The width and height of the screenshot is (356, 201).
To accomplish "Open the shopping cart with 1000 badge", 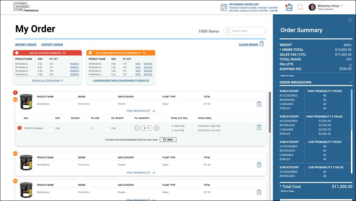I will point(289,7).
